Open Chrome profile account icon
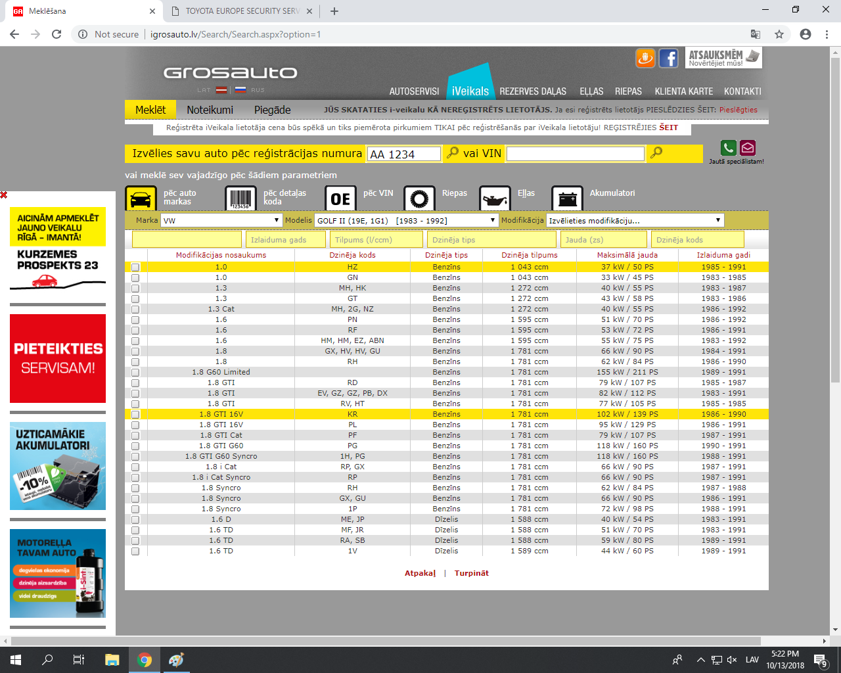Image resolution: width=841 pixels, height=673 pixels. pyautogui.click(x=806, y=34)
